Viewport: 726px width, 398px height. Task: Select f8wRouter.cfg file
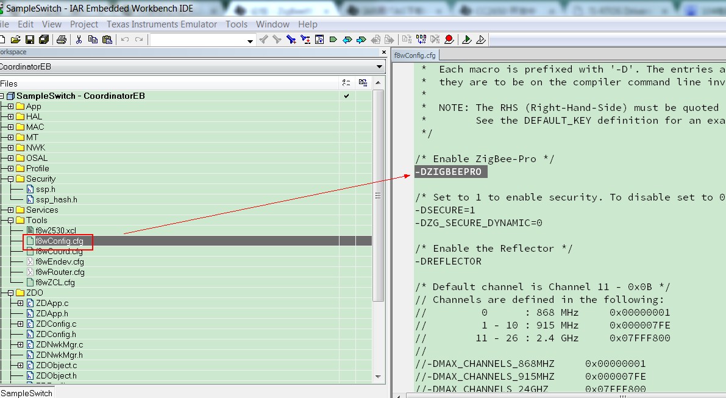pos(60,272)
